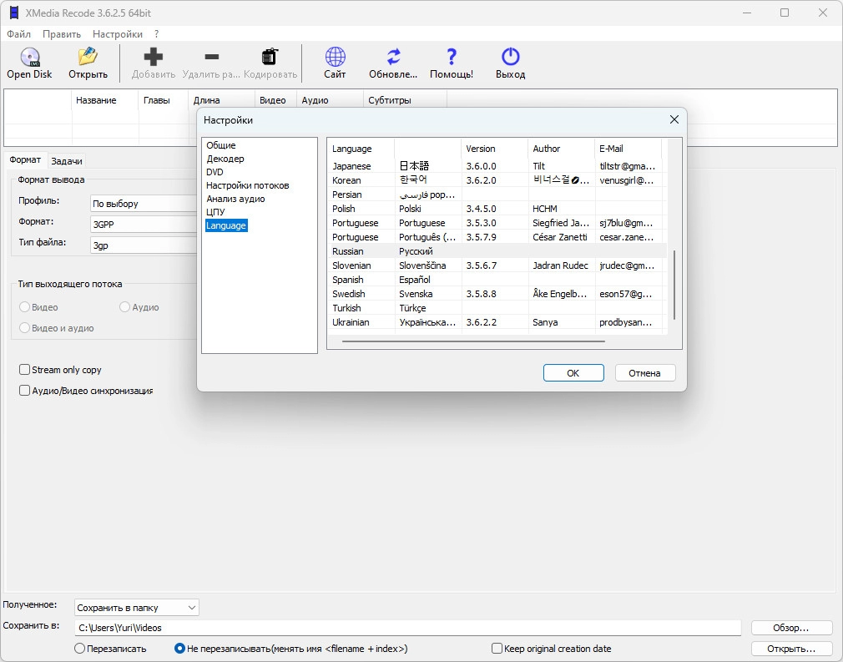Open the Сайт globe icon
This screenshot has height=662, width=843.
(x=335, y=58)
